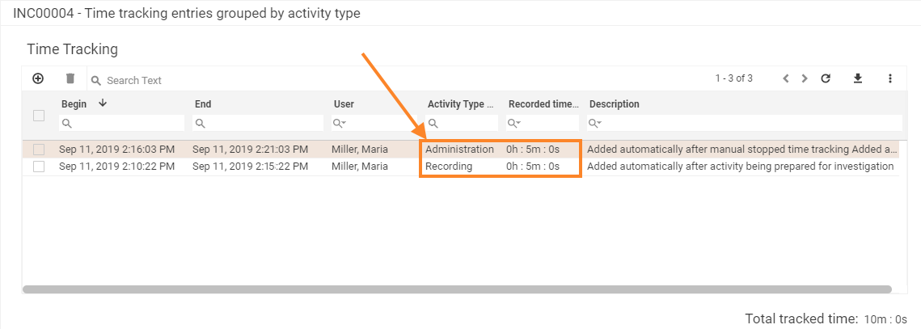This screenshot has height=329, width=921.
Task: Go to the previous page arrow
Action: [785, 78]
